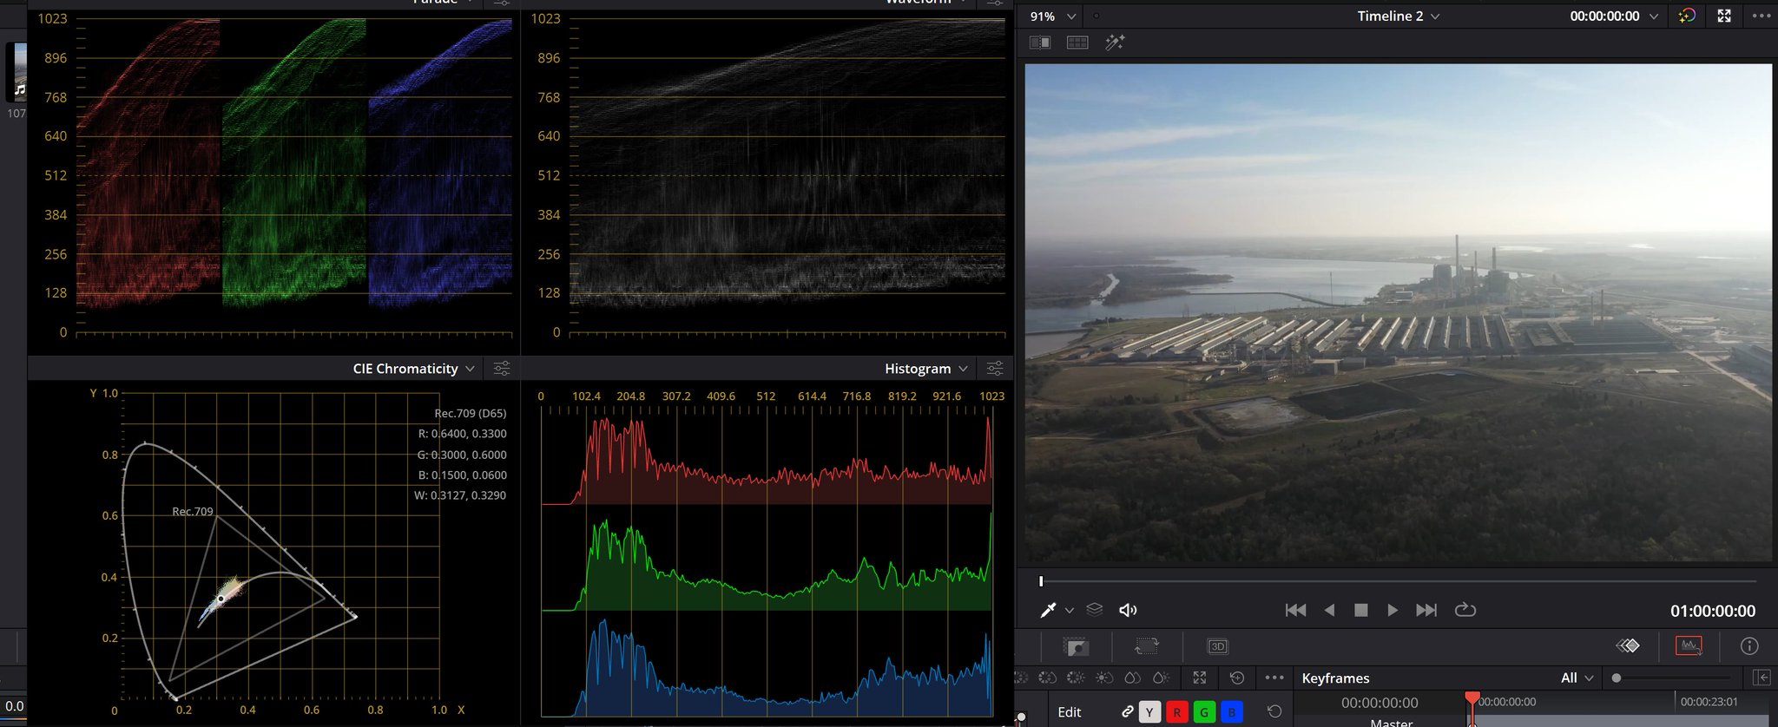Viewport: 1778px width, 727px height.
Task: Open the Information palette
Action: [1749, 645]
